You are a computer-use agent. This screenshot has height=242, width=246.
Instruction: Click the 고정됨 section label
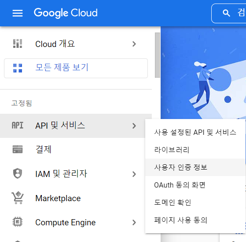pyautogui.click(x=22, y=103)
